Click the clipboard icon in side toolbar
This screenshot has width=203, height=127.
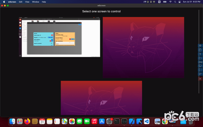pyautogui.click(x=200, y=50)
